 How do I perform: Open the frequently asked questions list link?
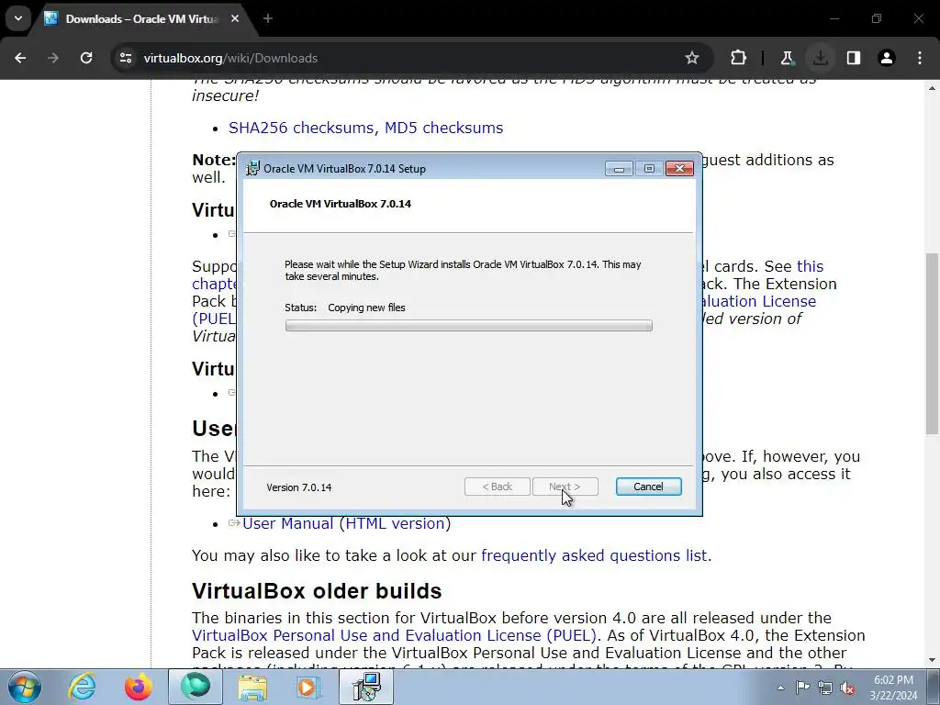(594, 555)
